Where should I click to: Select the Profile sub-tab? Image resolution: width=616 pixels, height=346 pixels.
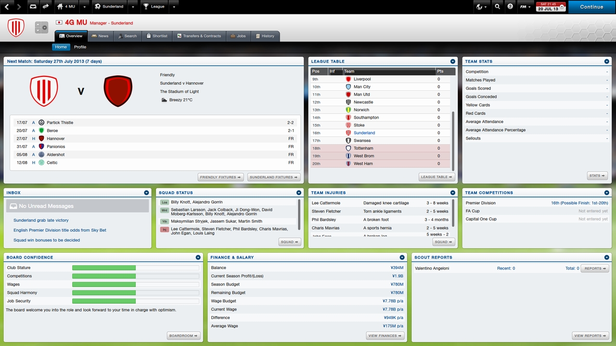click(x=80, y=47)
